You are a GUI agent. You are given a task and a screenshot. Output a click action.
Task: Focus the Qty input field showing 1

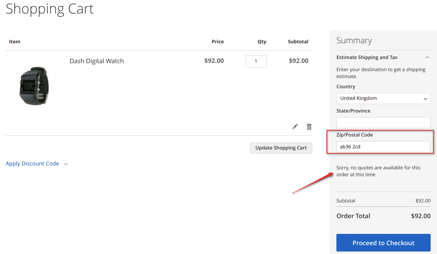(x=256, y=61)
